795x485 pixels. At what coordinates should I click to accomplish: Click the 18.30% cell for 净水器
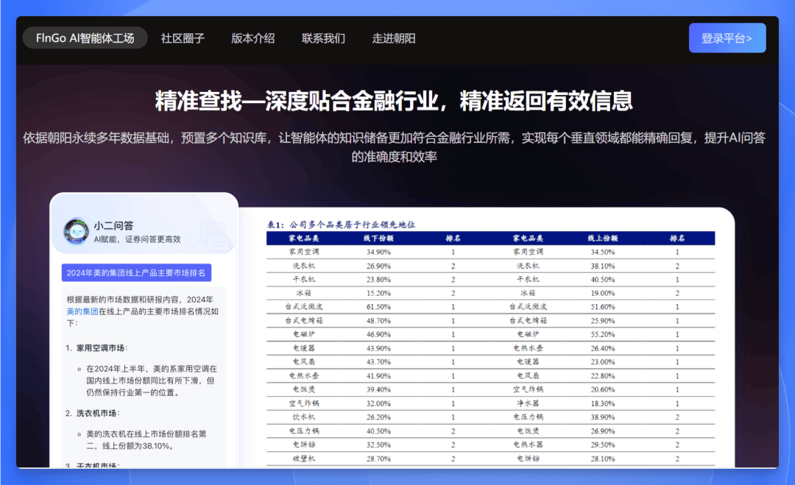[x=602, y=403]
